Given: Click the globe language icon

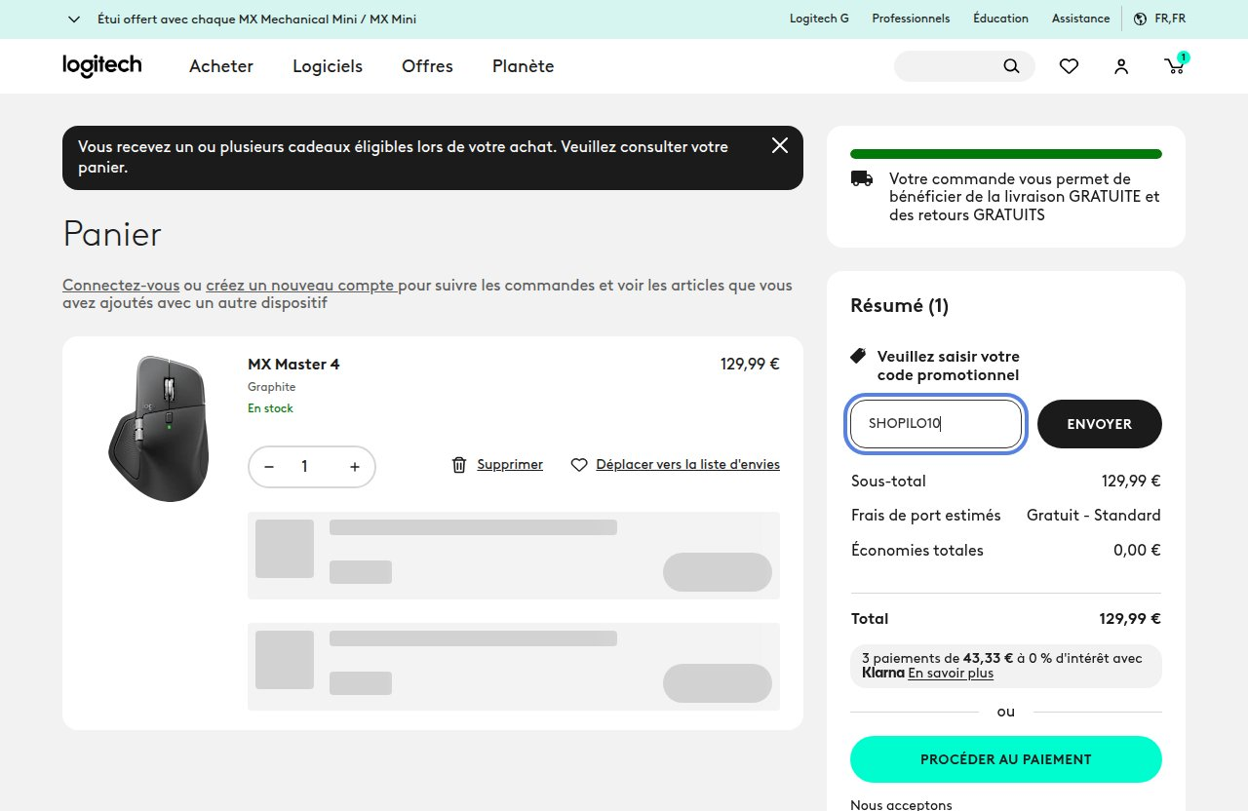Looking at the screenshot, I should click(x=1140, y=19).
